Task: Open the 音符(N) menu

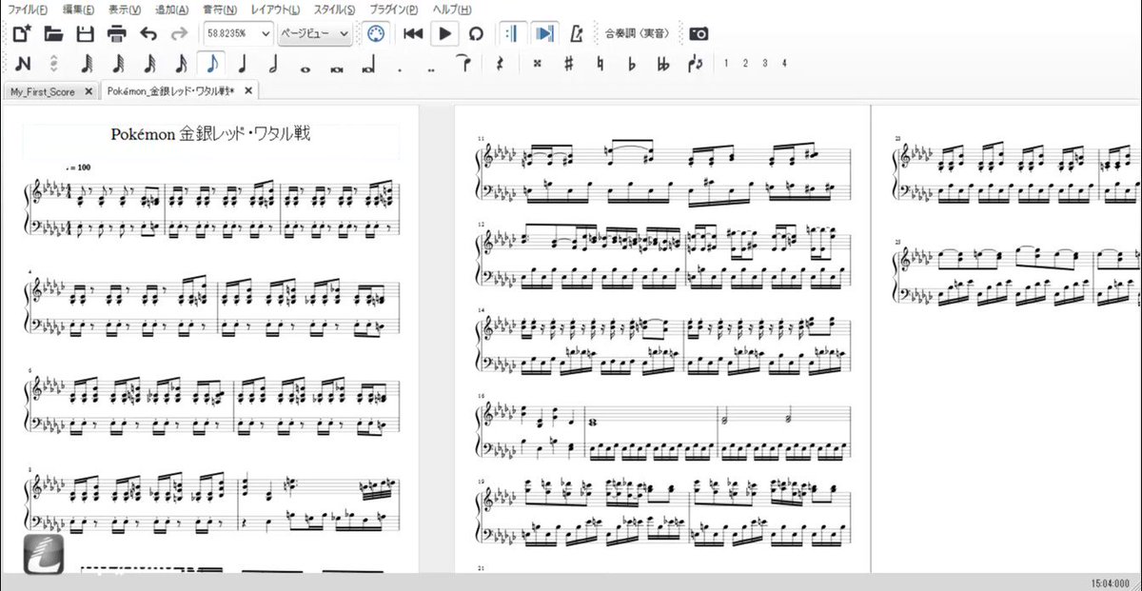Action: tap(220, 9)
